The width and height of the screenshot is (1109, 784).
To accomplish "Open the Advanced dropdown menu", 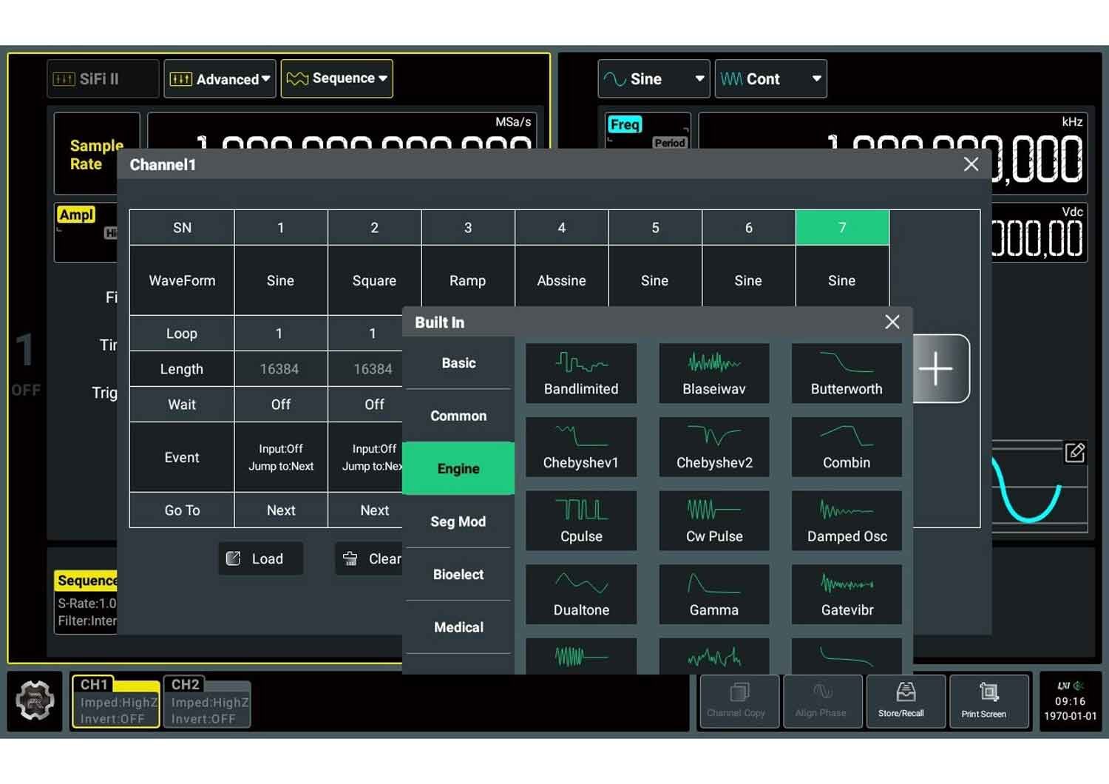I will 220,78.
